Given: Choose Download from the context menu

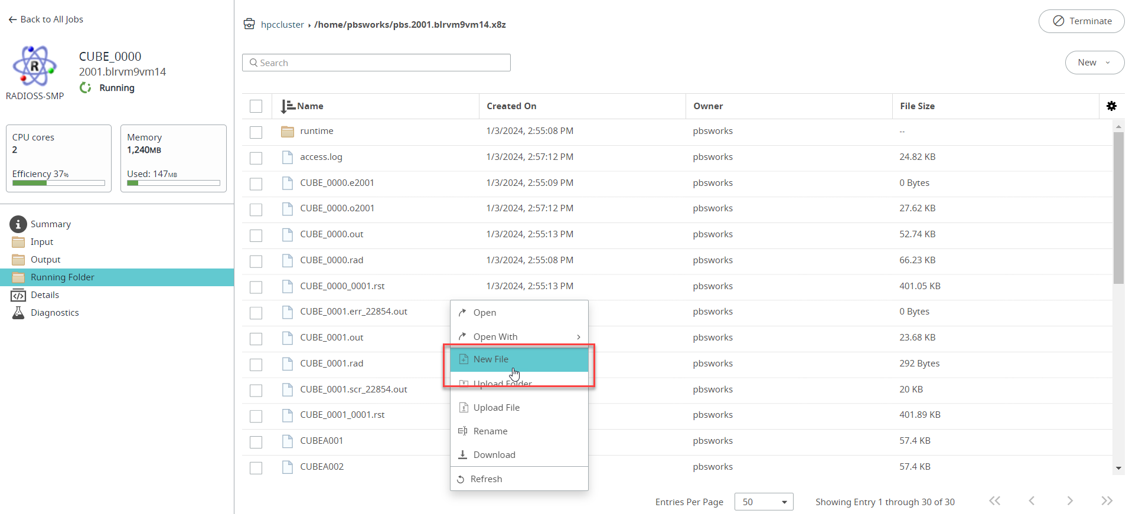Looking at the screenshot, I should pyautogui.click(x=519, y=455).
